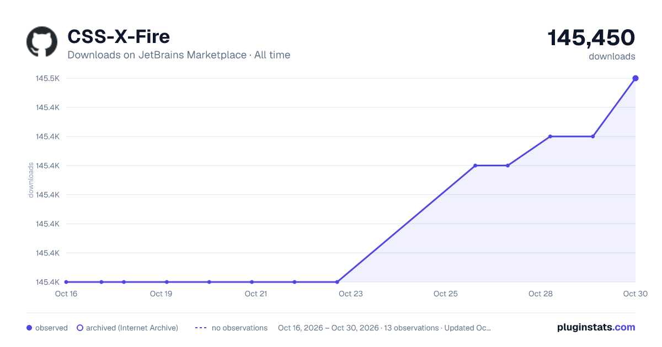This screenshot has height=347, width=662.
Task: Click the hollow archived legend circle
Action: 79,328
